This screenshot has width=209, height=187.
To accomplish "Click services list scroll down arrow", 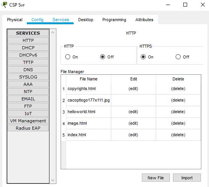I will 53,180.
